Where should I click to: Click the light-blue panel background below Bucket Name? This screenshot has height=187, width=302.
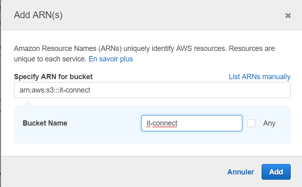81,137
